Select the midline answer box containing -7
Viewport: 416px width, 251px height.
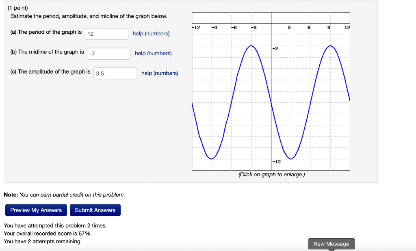(108, 53)
